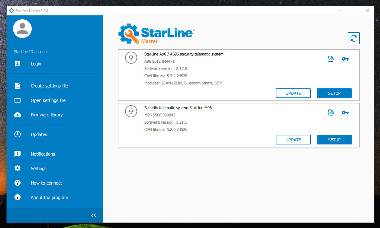This screenshot has height=228, width=380.
Task: Click CAN library 5.2.0.24526 text
Action: click(x=166, y=129)
